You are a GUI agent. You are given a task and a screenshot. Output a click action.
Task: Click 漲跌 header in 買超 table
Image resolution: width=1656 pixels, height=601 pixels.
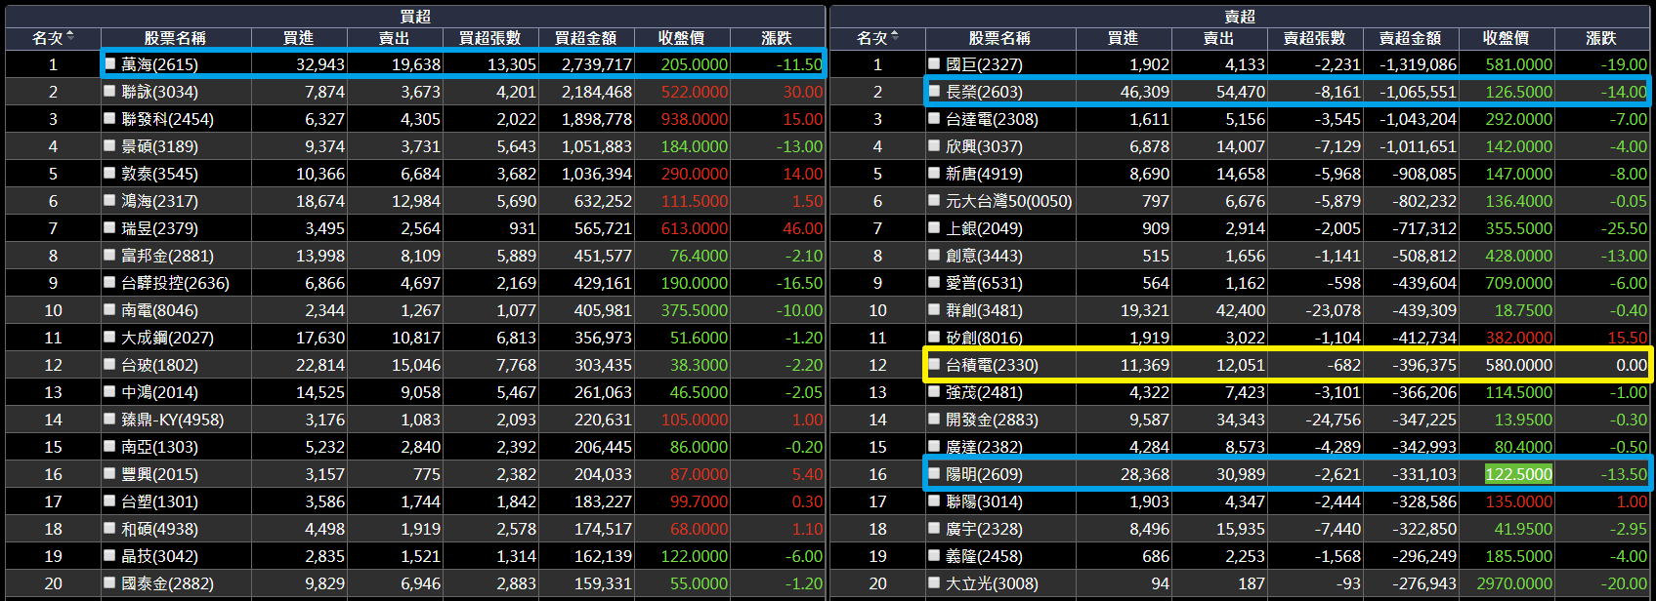tap(777, 38)
